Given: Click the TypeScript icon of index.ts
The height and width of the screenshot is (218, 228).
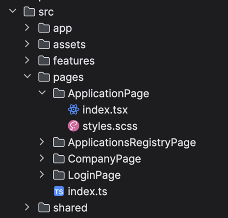Looking at the screenshot, I should [x=59, y=191].
